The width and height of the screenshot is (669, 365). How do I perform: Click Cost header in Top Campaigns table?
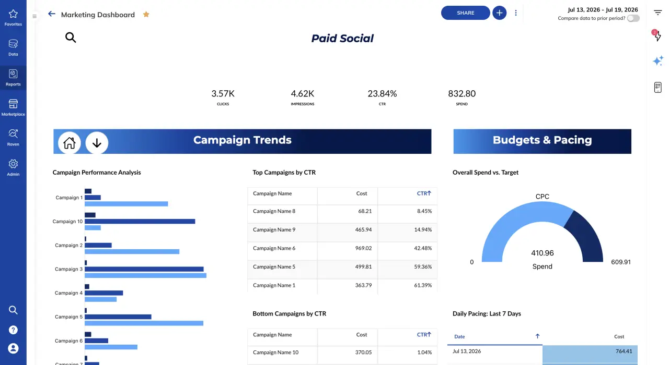[x=362, y=193]
